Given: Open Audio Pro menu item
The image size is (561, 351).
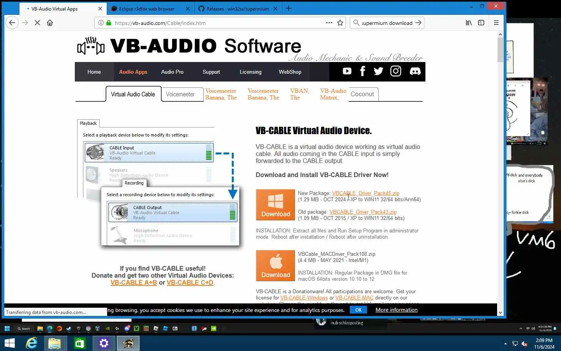Looking at the screenshot, I should [x=172, y=72].
